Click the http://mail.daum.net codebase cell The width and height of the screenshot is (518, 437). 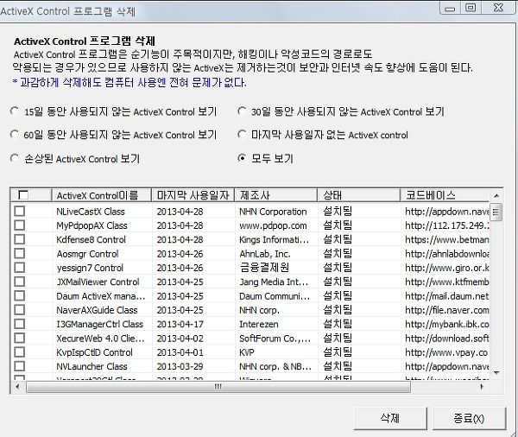[x=447, y=296]
